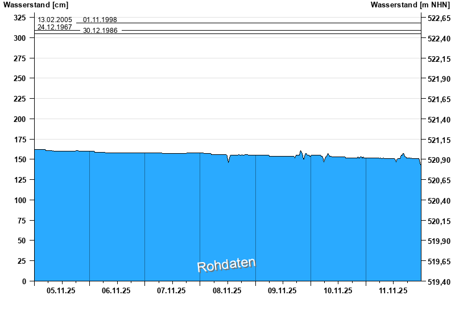Click the 225 cm axis value
Screen dimensions: 455x312
[20, 99]
